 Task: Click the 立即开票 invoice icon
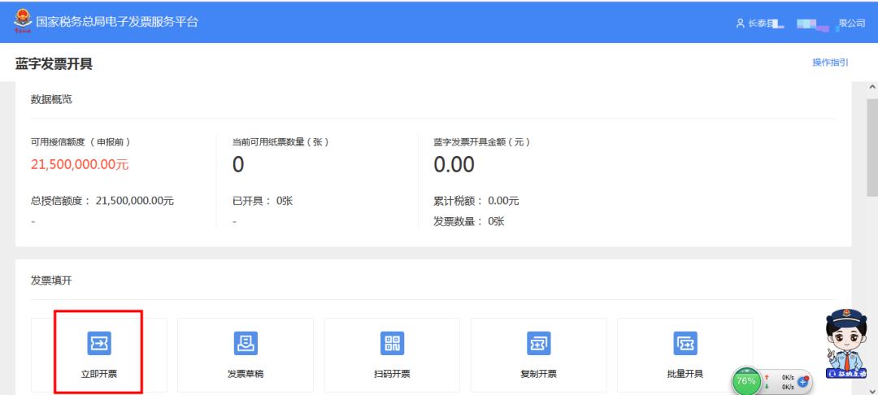coord(99,343)
